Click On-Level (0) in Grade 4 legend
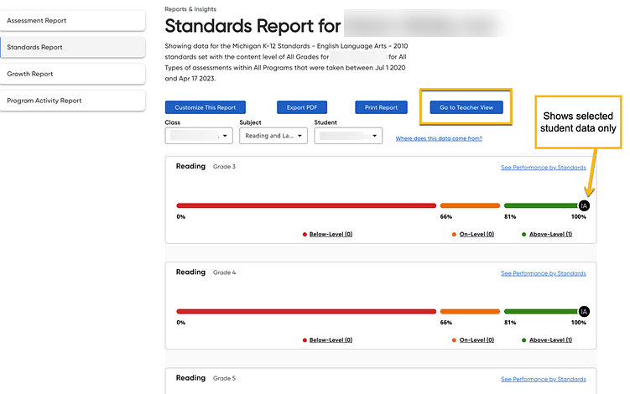The height and width of the screenshot is (394, 630). (476, 340)
